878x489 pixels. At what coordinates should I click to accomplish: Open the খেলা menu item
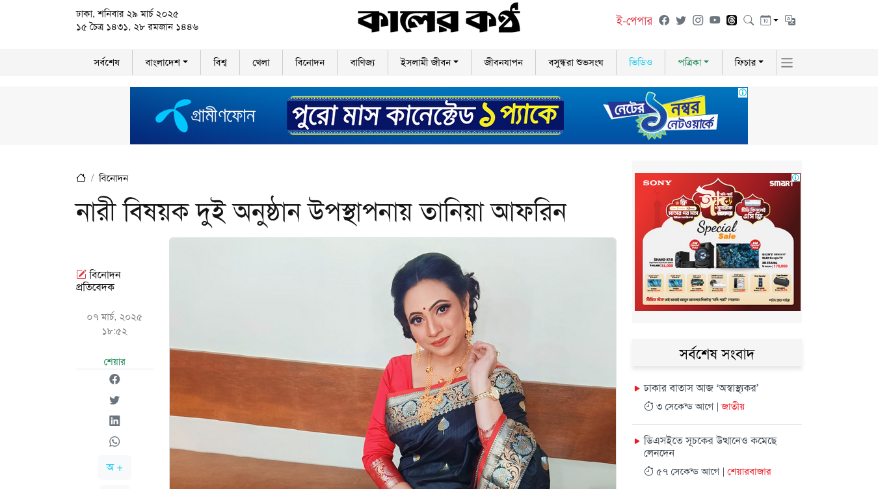tap(261, 62)
